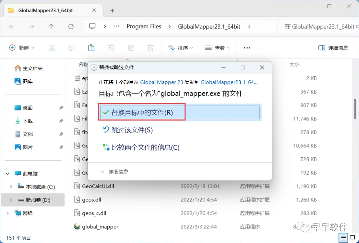Open the 查看 view dropdown
The height and width of the screenshot is (243, 359).
click(217, 48)
